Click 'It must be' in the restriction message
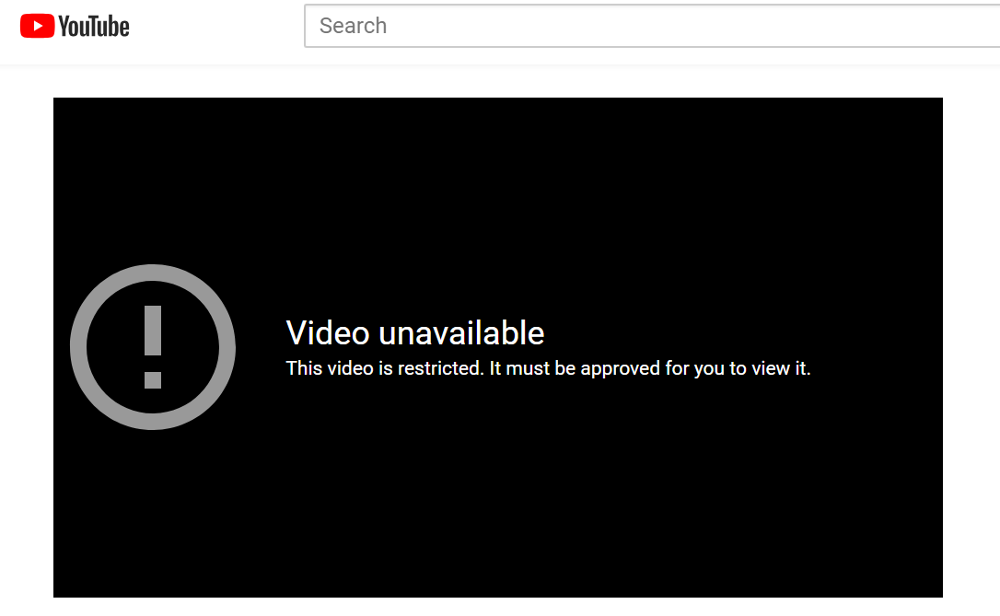 [x=532, y=368]
